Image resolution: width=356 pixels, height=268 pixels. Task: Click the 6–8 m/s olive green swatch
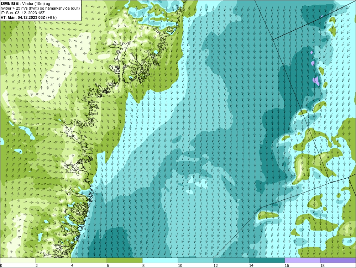click(124, 260)
